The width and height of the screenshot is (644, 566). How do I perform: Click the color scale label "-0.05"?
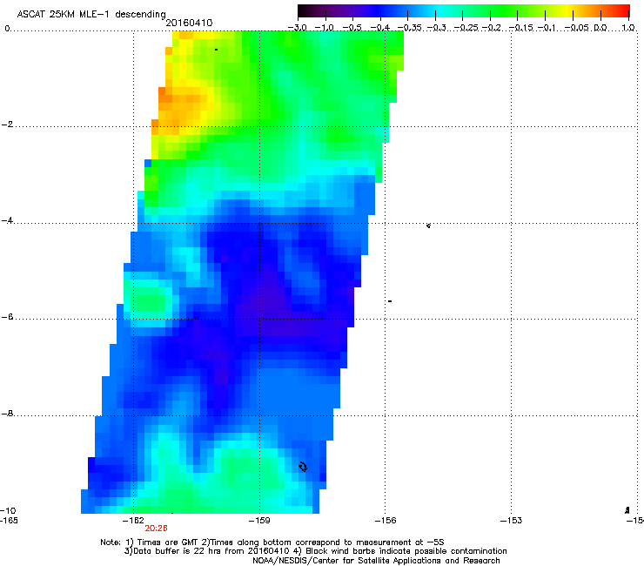[577, 28]
